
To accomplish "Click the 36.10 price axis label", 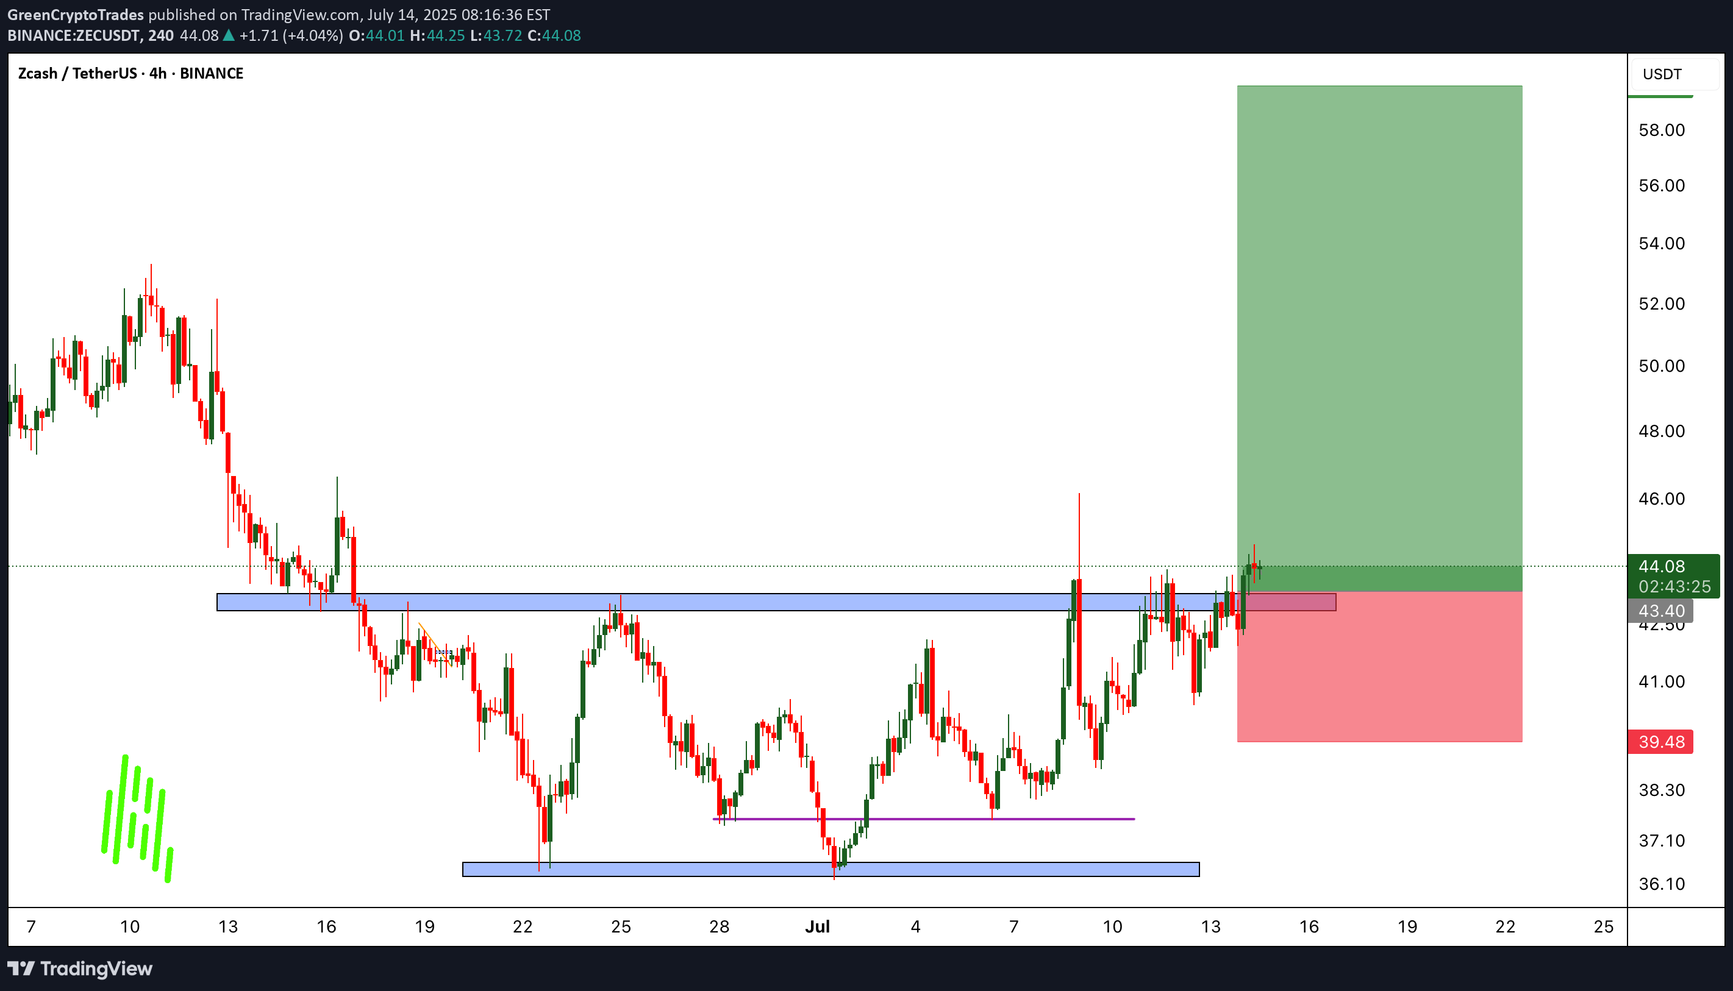I will click(x=1662, y=884).
